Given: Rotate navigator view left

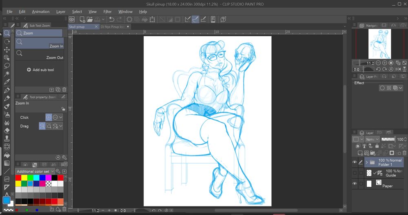Looking at the screenshot, I should click(x=378, y=69).
